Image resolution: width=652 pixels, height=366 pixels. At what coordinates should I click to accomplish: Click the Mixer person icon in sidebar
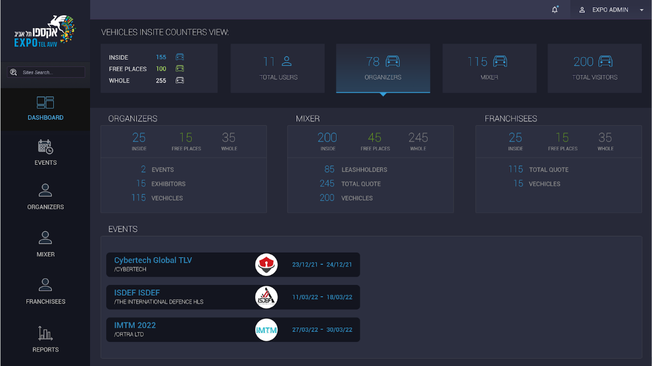pyautogui.click(x=45, y=238)
